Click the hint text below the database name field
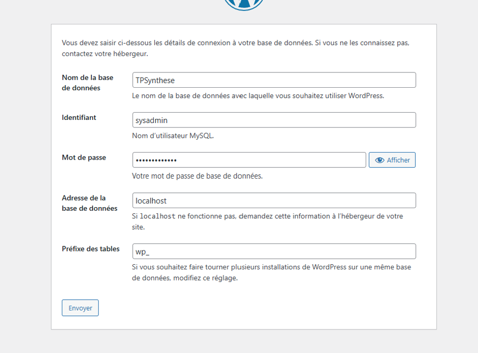478x353 pixels. pyautogui.click(x=258, y=95)
